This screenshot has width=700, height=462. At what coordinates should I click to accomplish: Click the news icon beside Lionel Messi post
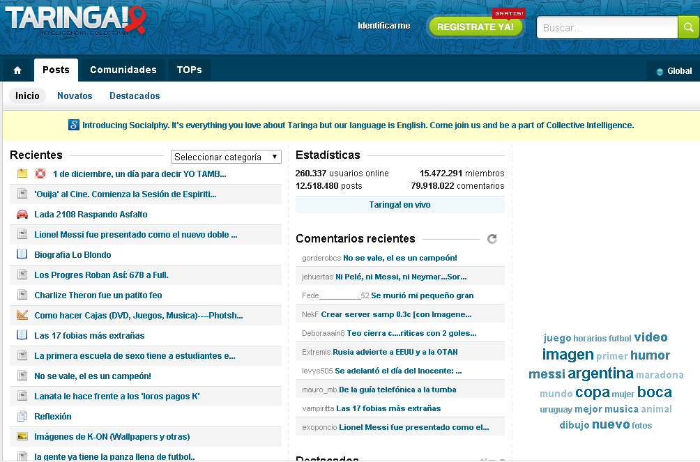22,234
